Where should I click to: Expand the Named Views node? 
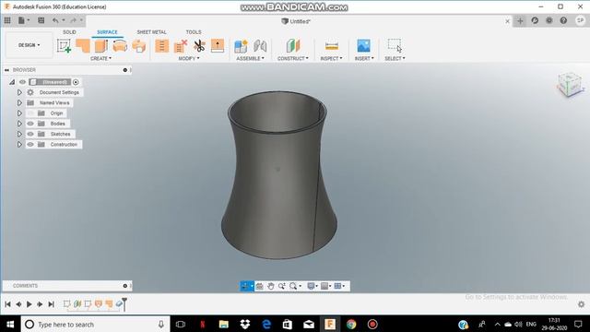tap(19, 102)
